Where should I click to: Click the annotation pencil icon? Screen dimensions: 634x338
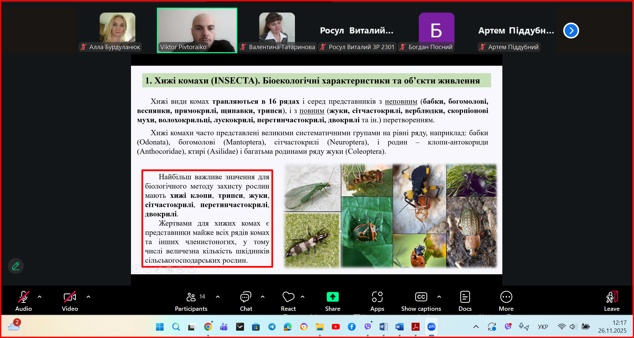[16, 266]
